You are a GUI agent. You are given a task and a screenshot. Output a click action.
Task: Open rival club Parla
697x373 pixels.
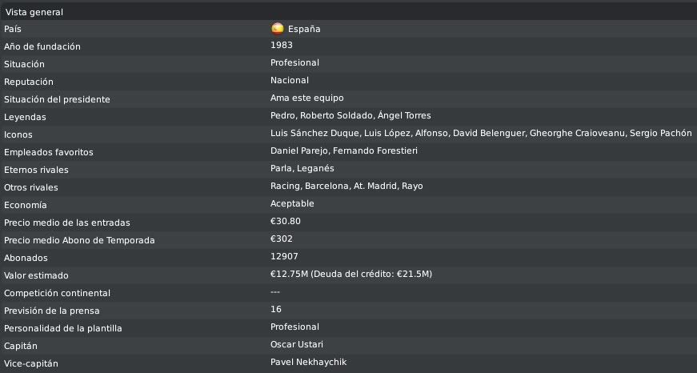pyautogui.click(x=282, y=169)
